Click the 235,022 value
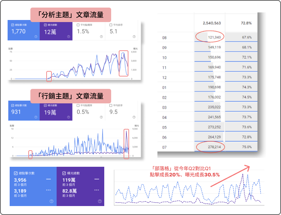281x215 pixels. [x=214, y=107]
